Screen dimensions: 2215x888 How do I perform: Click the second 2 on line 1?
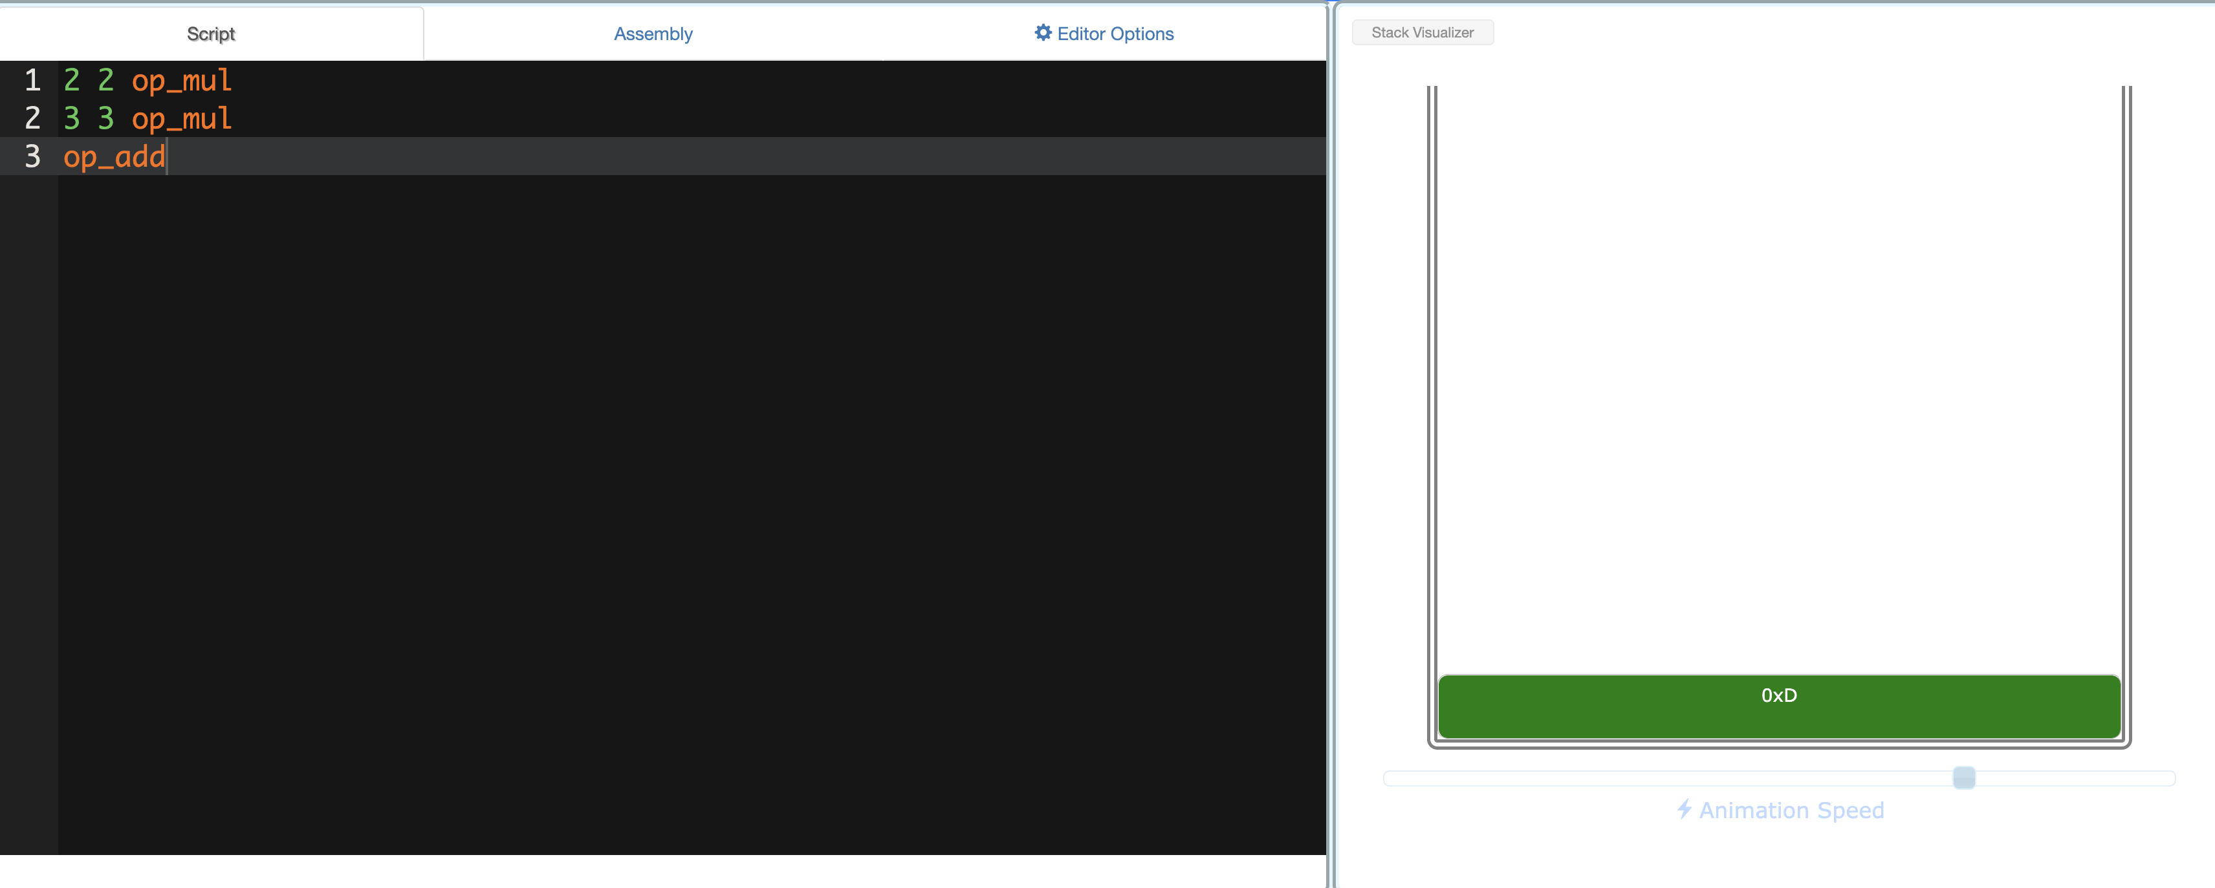pos(105,80)
